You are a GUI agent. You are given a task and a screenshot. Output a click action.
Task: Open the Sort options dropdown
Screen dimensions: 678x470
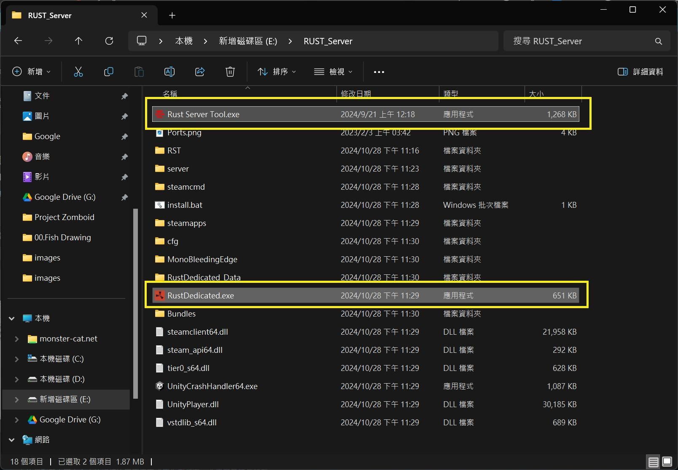(x=277, y=72)
